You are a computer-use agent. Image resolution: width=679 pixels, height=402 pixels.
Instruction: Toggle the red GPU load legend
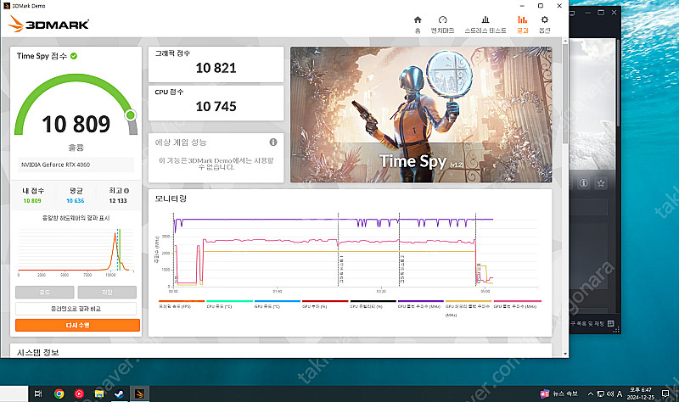coord(325,304)
